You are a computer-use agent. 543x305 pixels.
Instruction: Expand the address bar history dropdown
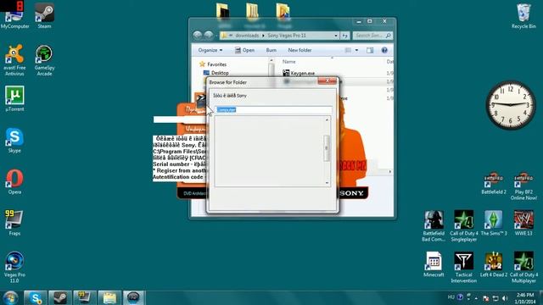point(336,36)
